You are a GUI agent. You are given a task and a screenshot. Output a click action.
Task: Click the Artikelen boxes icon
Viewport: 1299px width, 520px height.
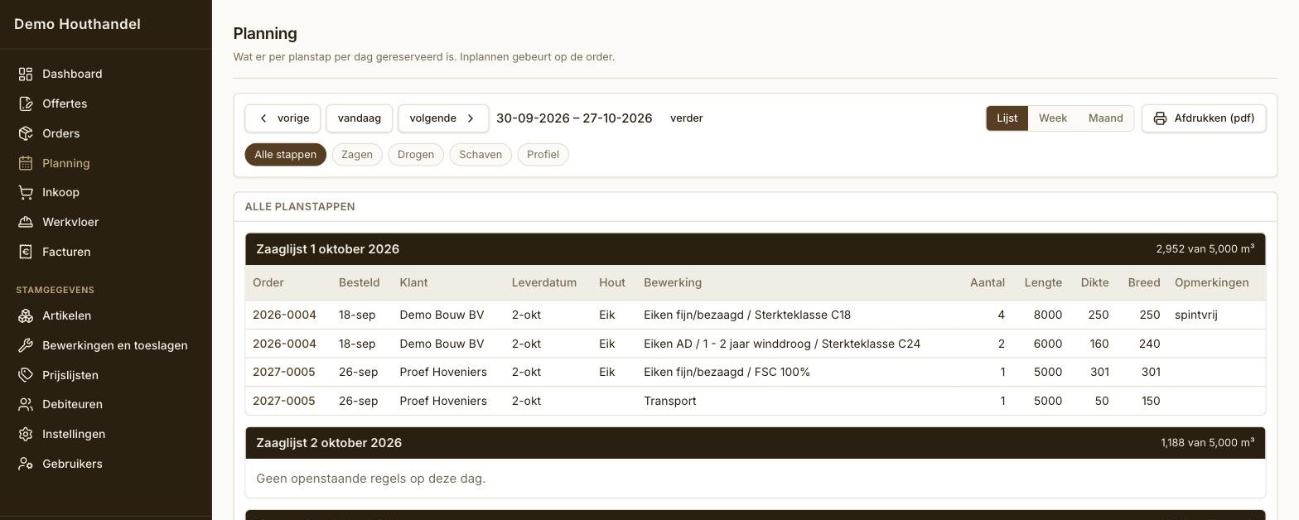coord(26,315)
